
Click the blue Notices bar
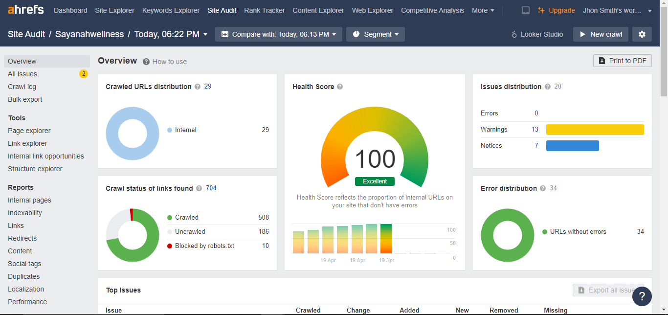[x=573, y=146]
